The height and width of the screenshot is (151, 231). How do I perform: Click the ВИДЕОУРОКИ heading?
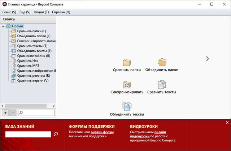point(144,127)
